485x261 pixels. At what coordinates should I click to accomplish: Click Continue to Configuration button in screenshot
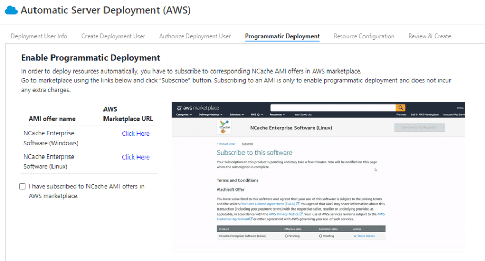(420, 127)
